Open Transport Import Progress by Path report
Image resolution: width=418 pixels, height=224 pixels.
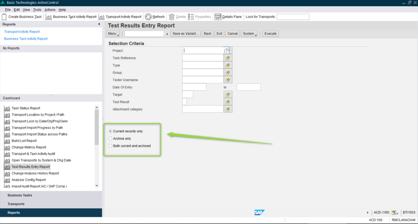pos(37,128)
